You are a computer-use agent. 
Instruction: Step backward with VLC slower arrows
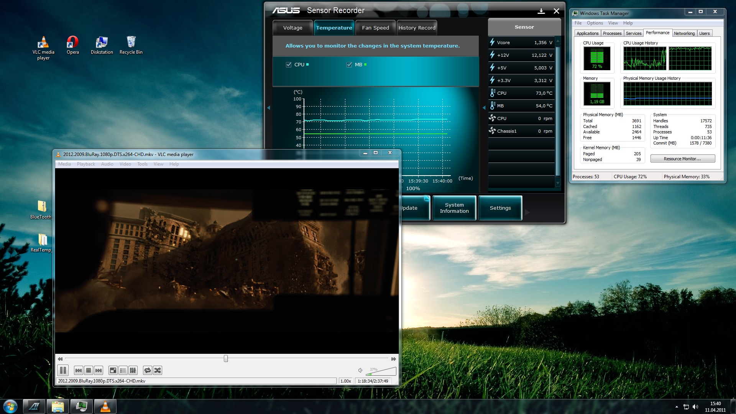[x=60, y=359]
